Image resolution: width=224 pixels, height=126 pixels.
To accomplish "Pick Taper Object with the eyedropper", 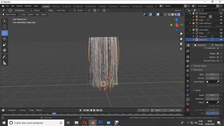I will point(218,82).
